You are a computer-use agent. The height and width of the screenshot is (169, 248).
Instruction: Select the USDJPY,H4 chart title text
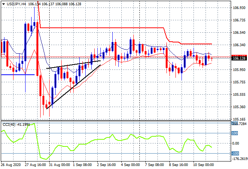click(16, 4)
